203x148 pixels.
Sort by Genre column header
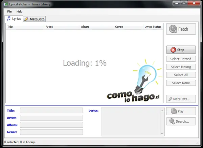pos(128,27)
